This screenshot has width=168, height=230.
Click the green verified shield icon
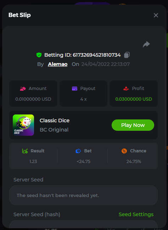coord(39,55)
